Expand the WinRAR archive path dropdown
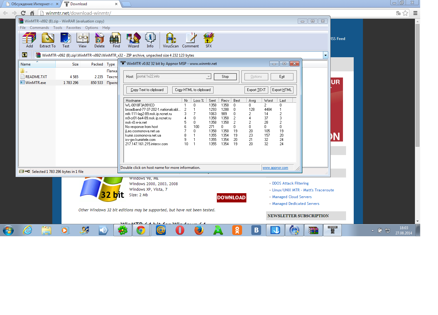The width and height of the screenshot is (438, 315). click(x=325, y=55)
